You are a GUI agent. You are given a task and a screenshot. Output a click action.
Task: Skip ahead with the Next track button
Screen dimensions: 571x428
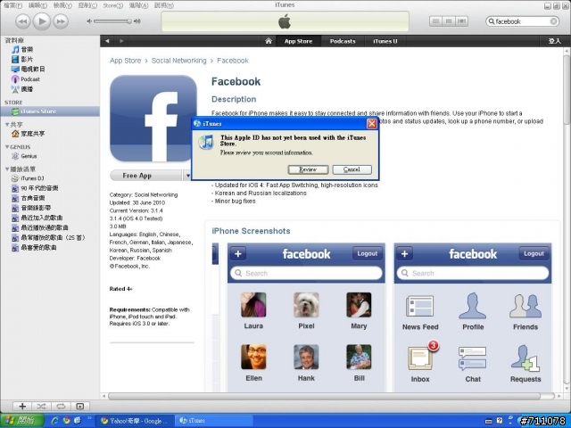coord(61,21)
